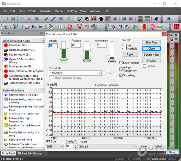181x161 pixels.
Task: Collapse the Restoration Tasks section
Action: tap(43, 90)
